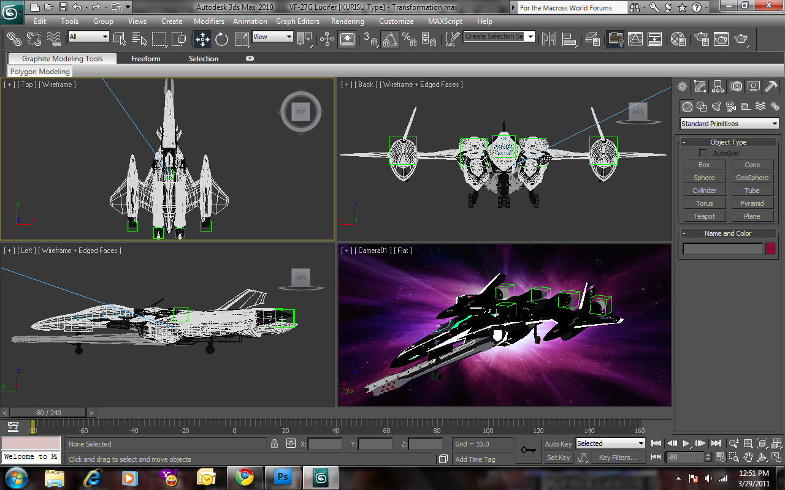The width and height of the screenshot is (785, 490).
Task: Open Render Setup teapot icon
Action: (x=702, y=39)
